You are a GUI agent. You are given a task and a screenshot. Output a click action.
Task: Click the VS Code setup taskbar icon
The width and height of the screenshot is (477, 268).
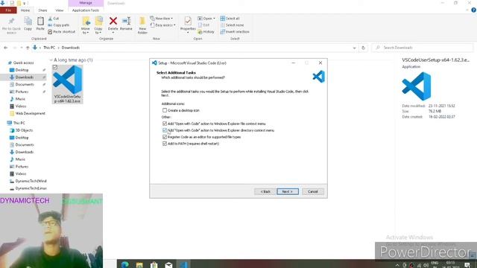point(183,264)
